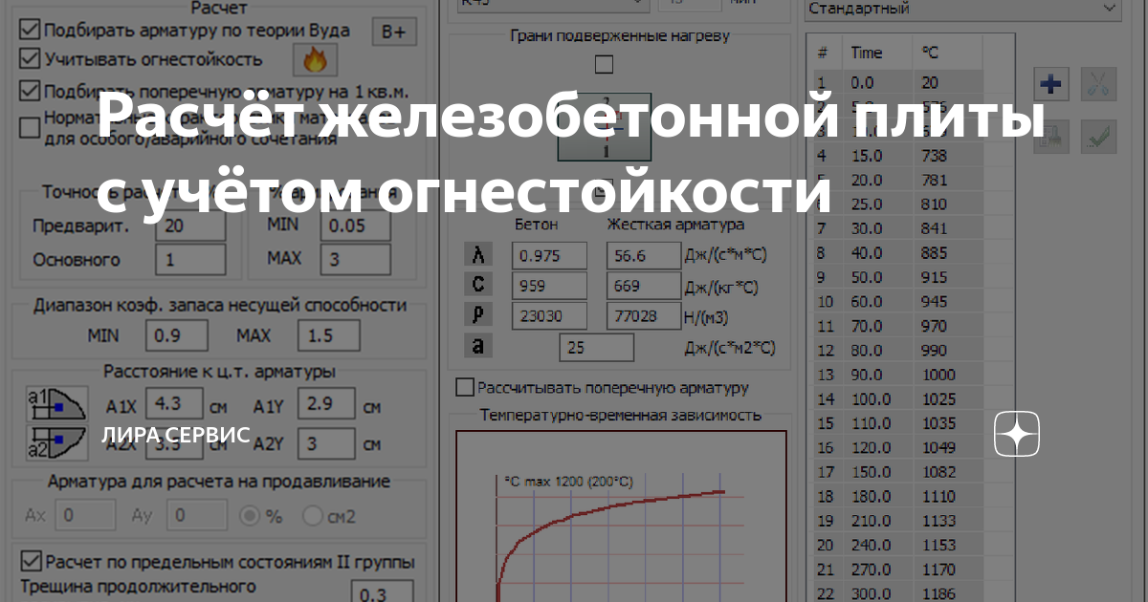Click the reinforcement MAX field showing 3

click(356, 259)
